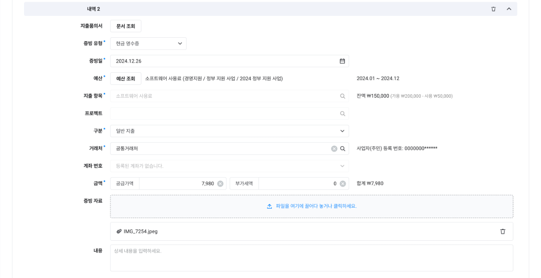This screenshot has height=278, width=541.
Task: Click the search icon in 지출 항목
Action: 343,96
